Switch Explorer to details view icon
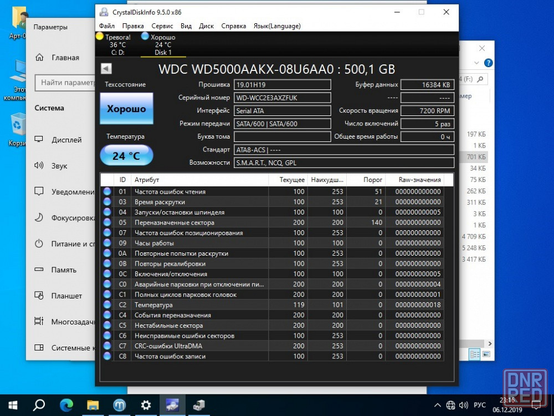 (x=475, y=354)
